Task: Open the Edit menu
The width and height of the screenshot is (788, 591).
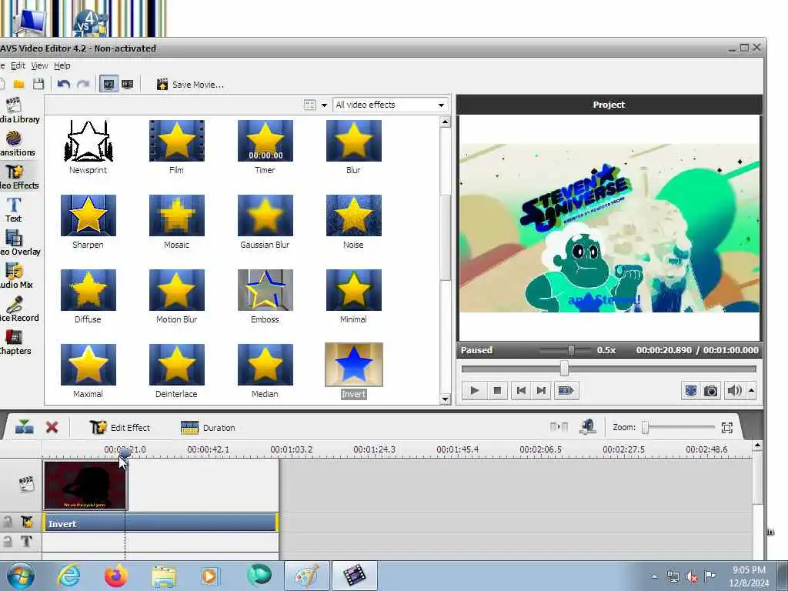Action: tap(18, 65)
